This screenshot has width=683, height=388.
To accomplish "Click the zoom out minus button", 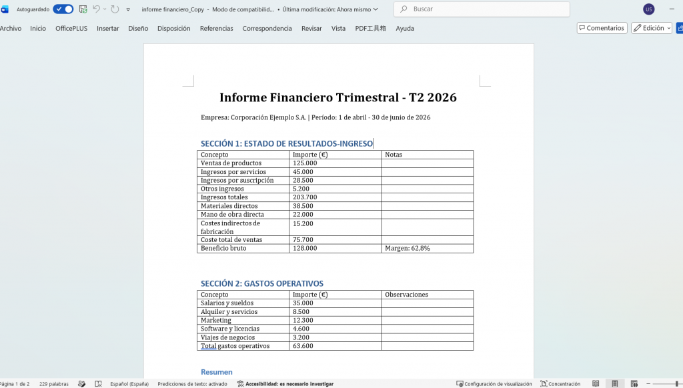I will (648, 383).
